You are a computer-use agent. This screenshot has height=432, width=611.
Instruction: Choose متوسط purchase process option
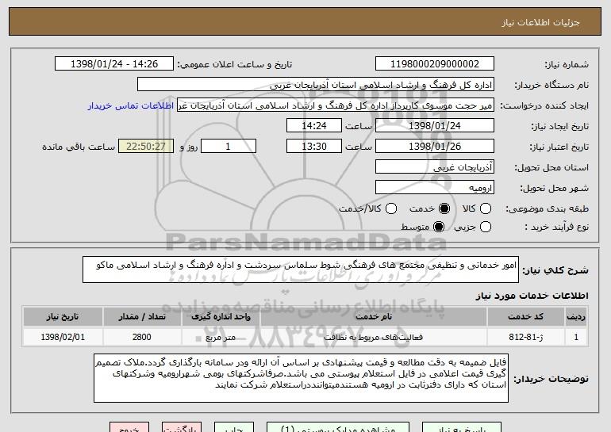pos(439,227)
